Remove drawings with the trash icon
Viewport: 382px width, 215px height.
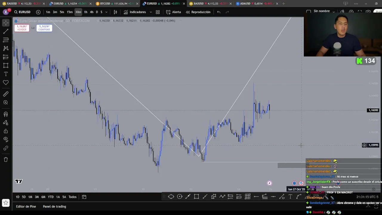6,159
